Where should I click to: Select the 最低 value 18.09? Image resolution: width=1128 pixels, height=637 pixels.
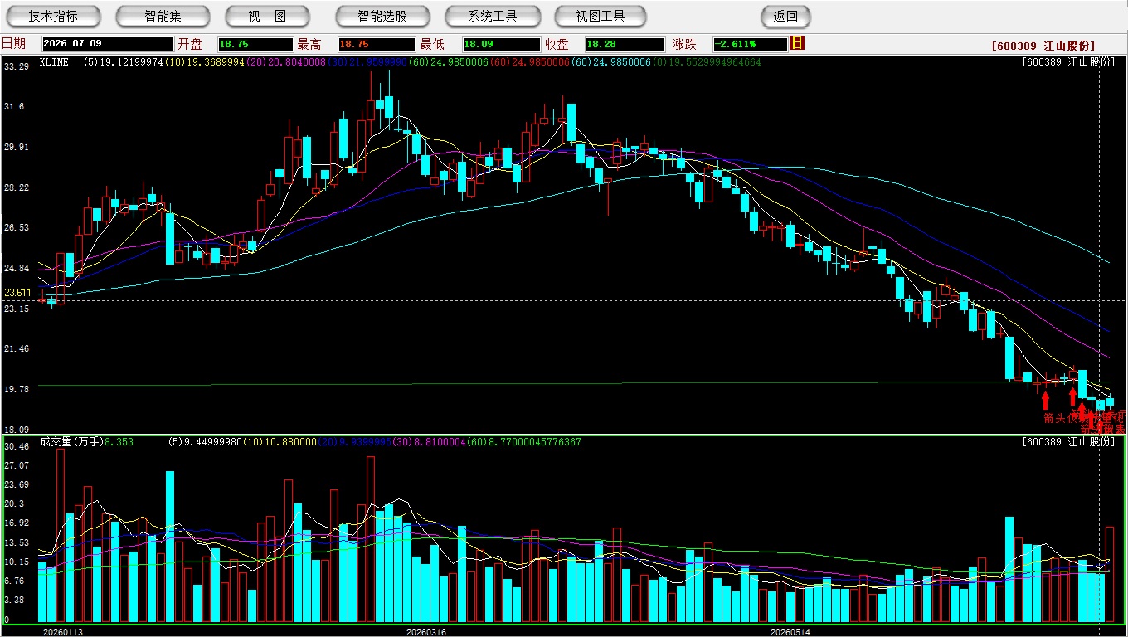tap(501, 44)
